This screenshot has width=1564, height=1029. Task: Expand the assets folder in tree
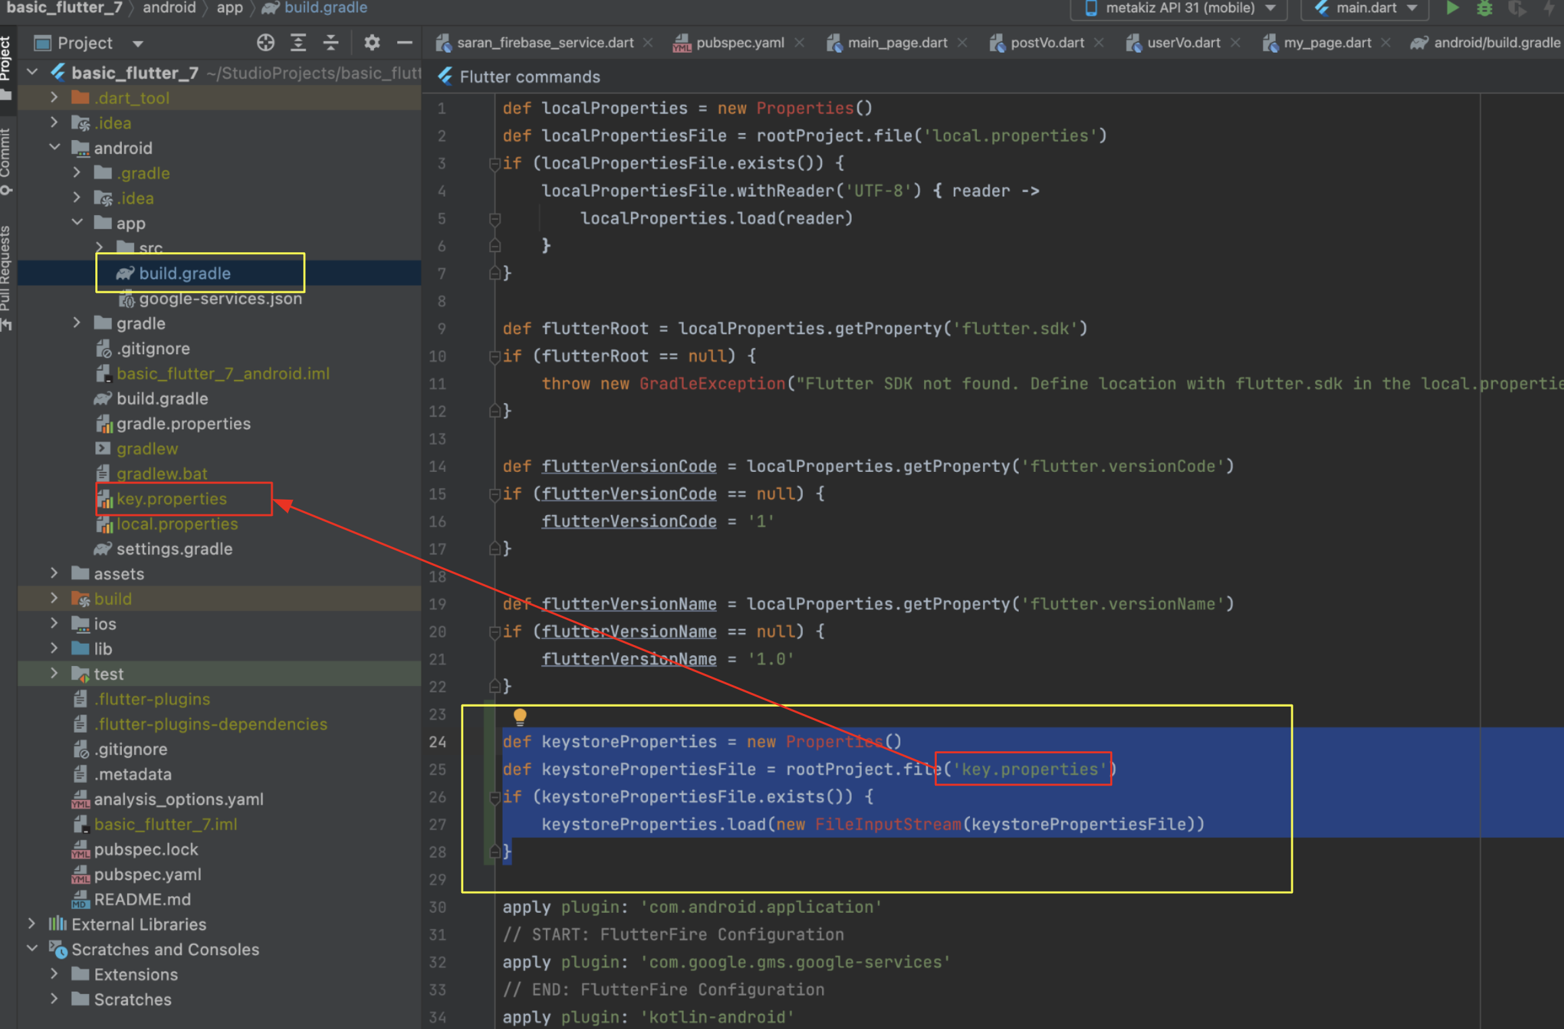tap(54, 573)
